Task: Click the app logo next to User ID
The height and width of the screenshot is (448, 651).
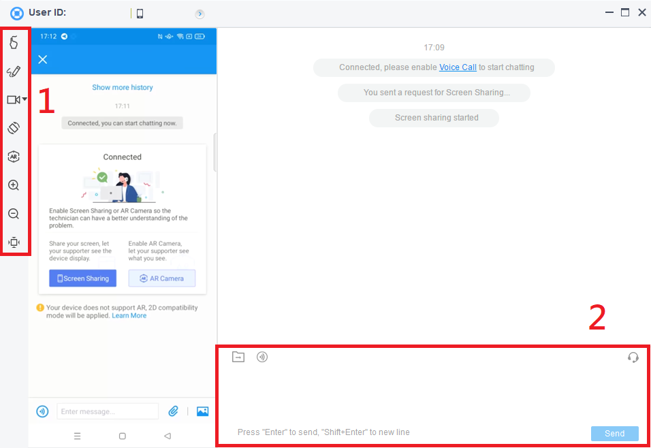Action: click(x=17, y=14)
